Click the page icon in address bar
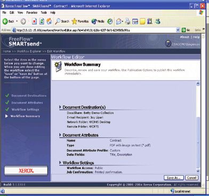Image resolution: width=209 pixels, height=196 pixels. tap(14, 30)
